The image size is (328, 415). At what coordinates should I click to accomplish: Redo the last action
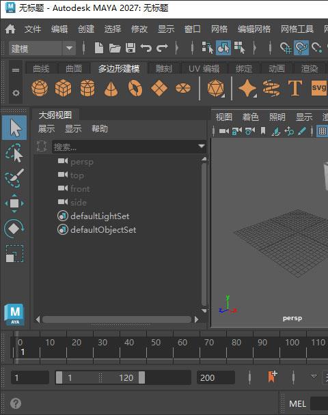click(162, 48)
